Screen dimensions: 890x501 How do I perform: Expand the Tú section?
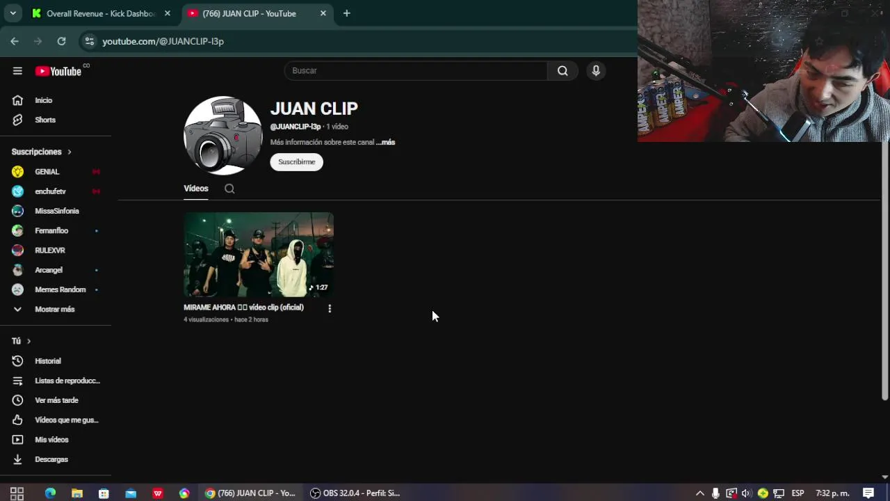22,341
